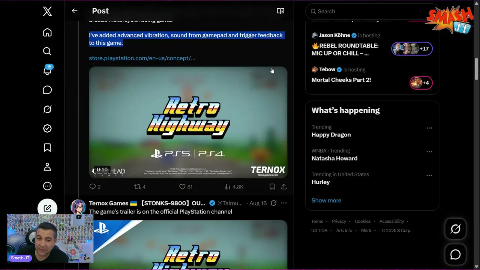The image size is (480, 270).
Task: Open Notifications bell with 15 badge
Action: point(48,70)
